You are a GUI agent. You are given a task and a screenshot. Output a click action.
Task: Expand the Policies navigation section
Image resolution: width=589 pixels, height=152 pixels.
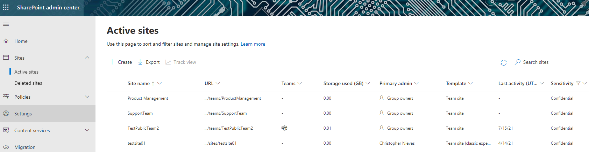tap(87, 97)
